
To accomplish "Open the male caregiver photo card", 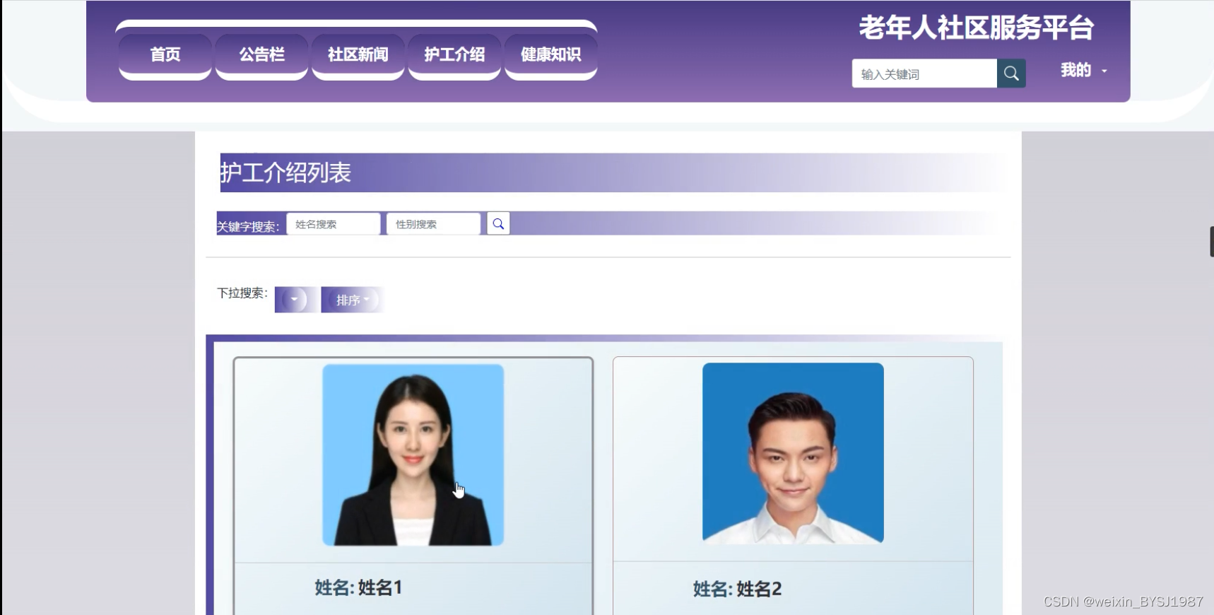I will (793, 453).
